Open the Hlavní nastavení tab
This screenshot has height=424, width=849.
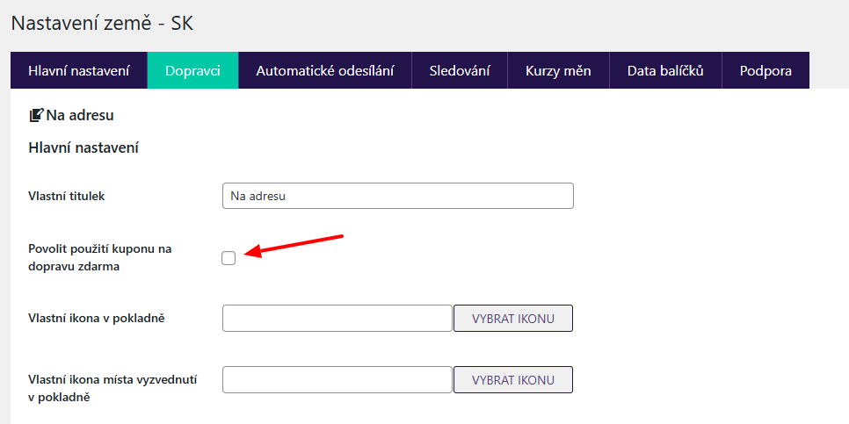pos(78,70)
